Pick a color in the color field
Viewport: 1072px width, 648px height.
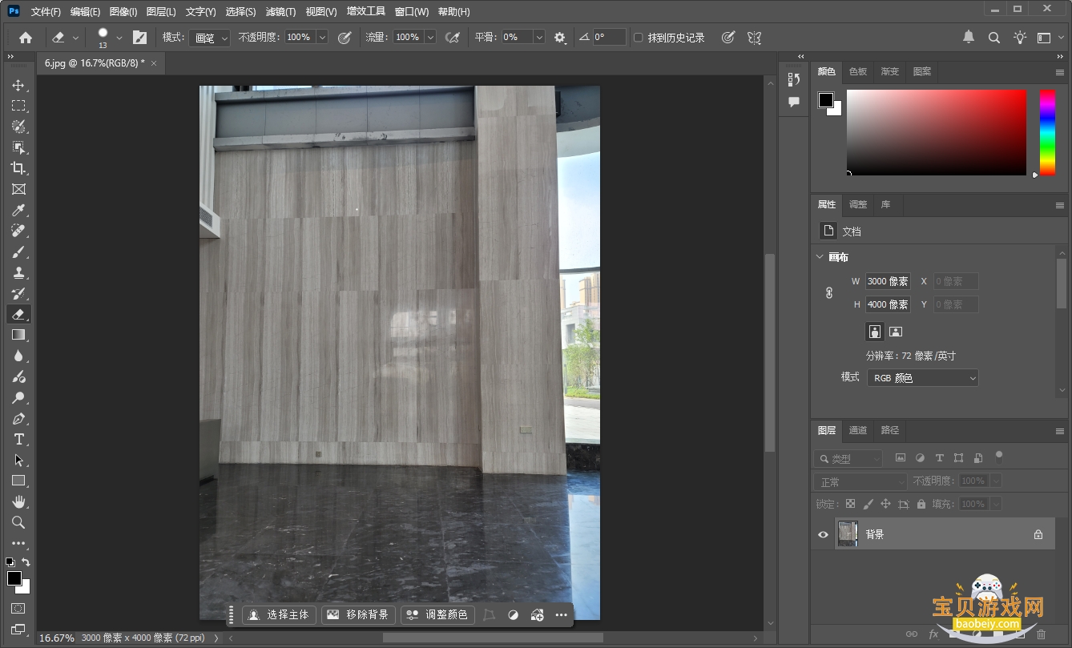coord(936,132)
